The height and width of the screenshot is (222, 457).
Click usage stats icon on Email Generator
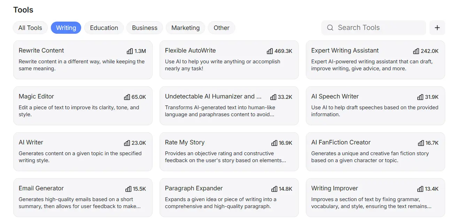tap(129, 189)
